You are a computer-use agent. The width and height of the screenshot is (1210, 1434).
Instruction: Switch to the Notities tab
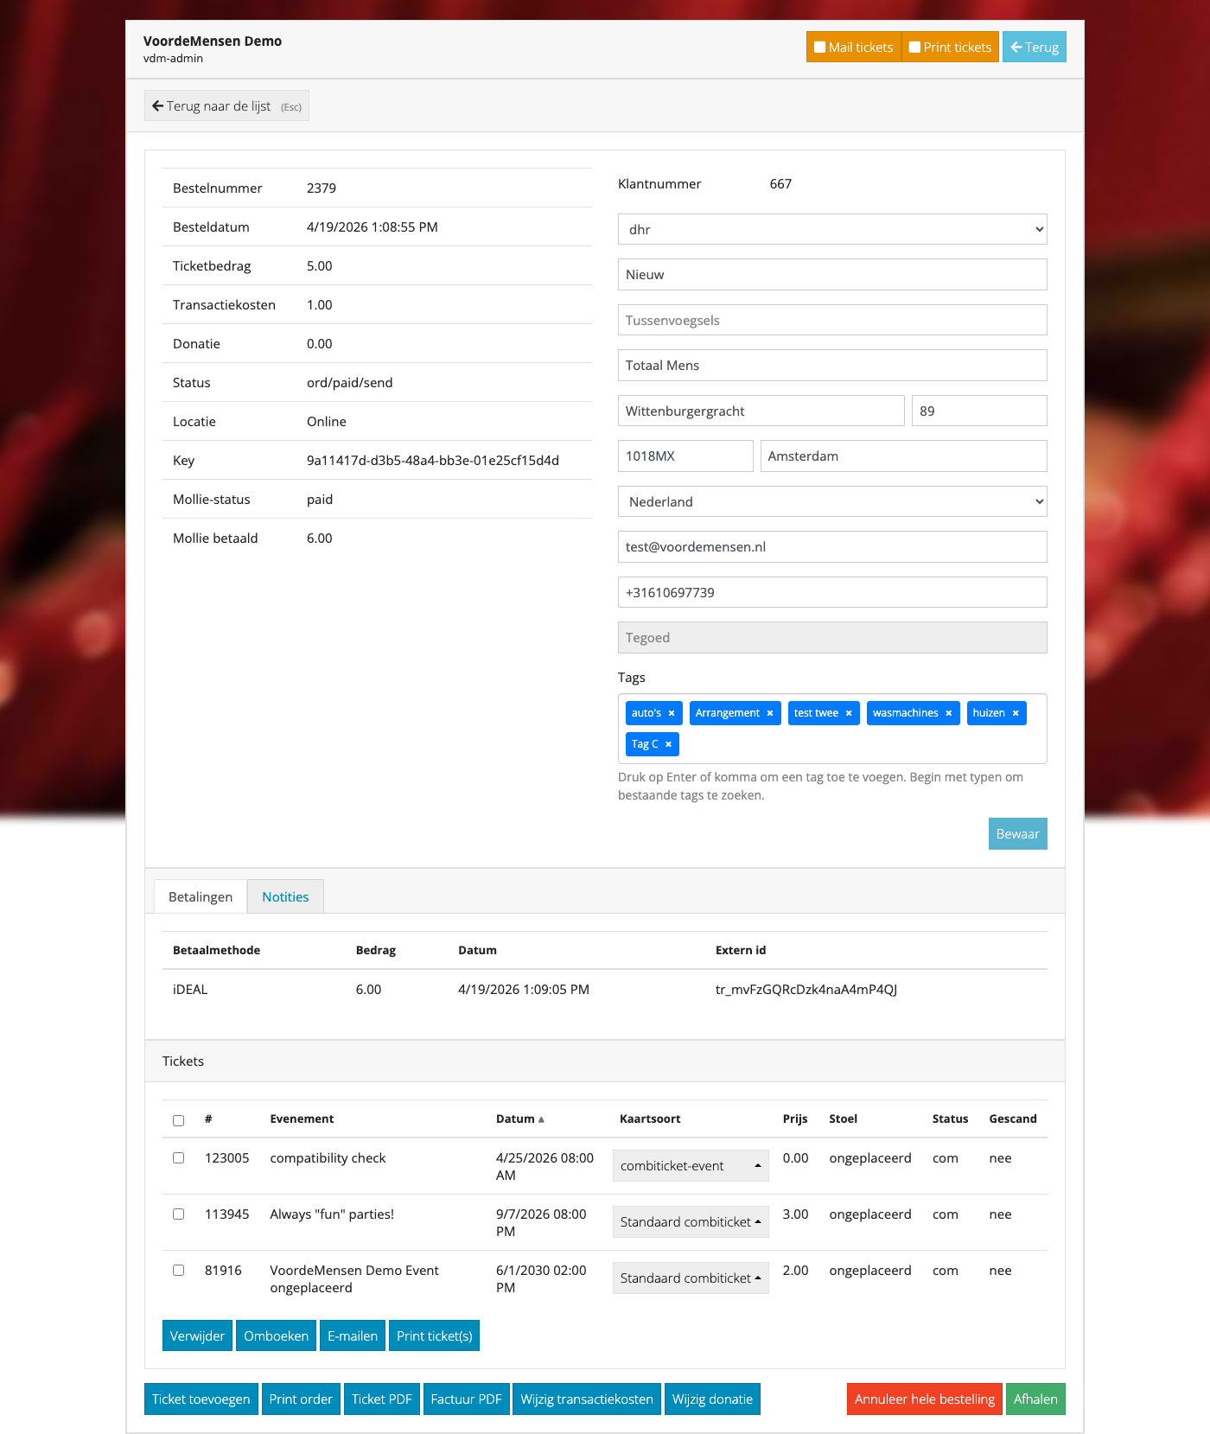point(285,897)
